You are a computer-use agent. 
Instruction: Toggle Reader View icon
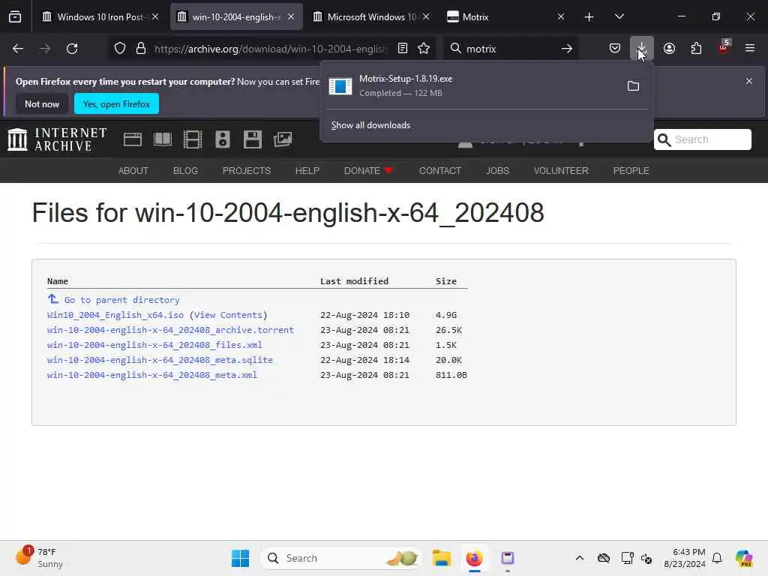pos(403,49)
